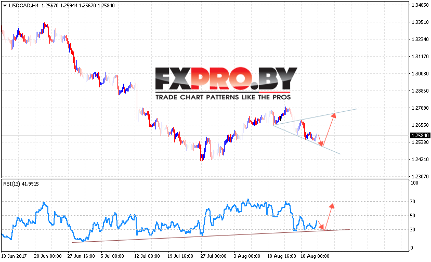This screenshot has width=431, height=262.
Task: Click the 1.31170 price scale value
Action: pos(420,56)
